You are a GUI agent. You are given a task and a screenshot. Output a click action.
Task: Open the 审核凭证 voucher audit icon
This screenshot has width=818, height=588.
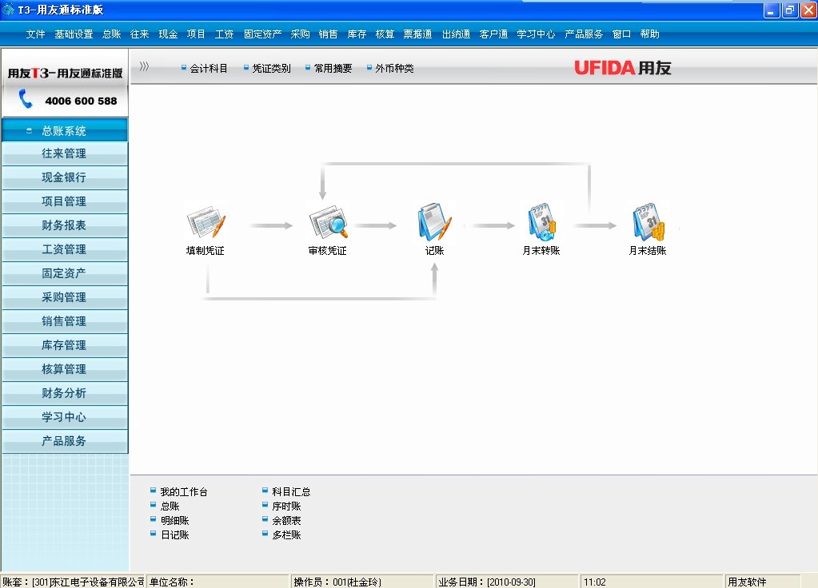pos(328,223)
